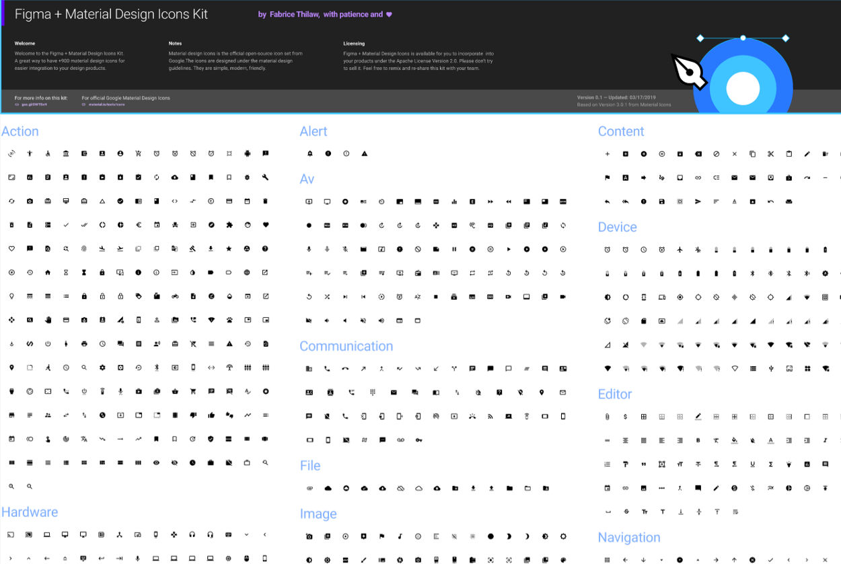The image size is (841, 564).
Task: Click the alarm clock icon in Action section
Action: [x=157, y=153]
